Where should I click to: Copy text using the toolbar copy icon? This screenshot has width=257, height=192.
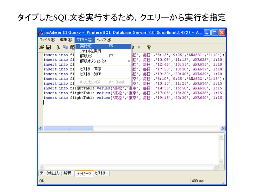66,47
